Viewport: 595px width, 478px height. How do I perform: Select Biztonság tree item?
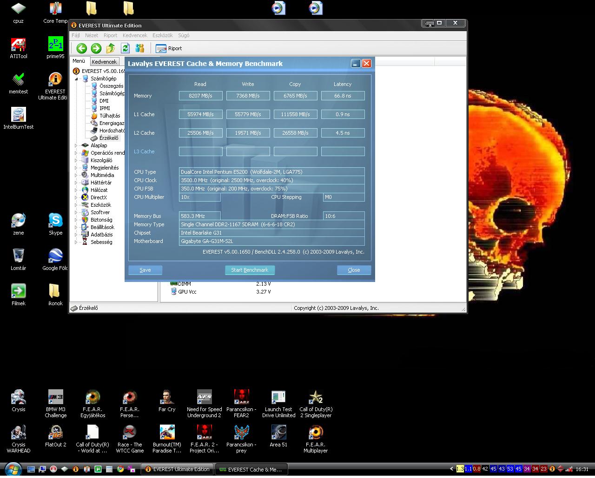click(101, 220)
